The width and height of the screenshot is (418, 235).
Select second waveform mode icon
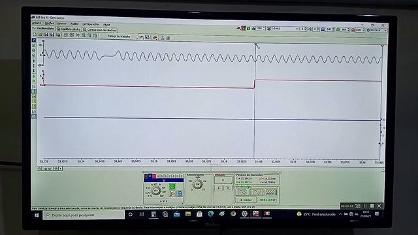257,192
